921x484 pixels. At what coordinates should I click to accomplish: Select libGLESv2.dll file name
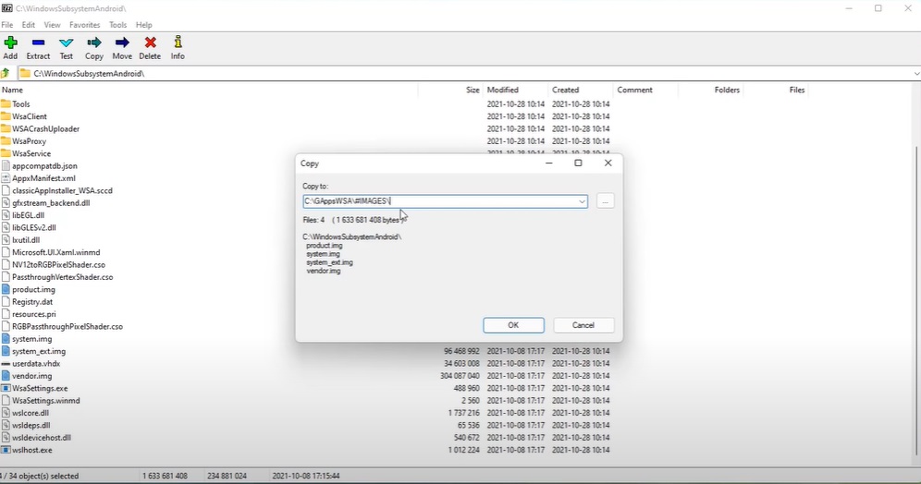click(34, 227)
